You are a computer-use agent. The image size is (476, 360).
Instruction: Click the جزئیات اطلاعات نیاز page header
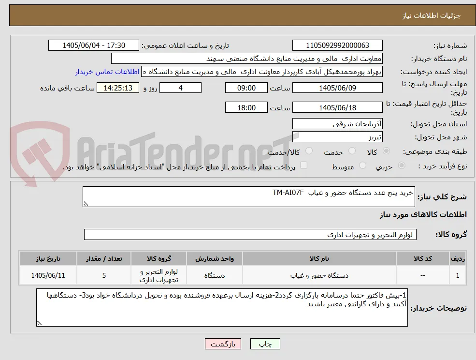pyautogui.click(x=432, y=15)
